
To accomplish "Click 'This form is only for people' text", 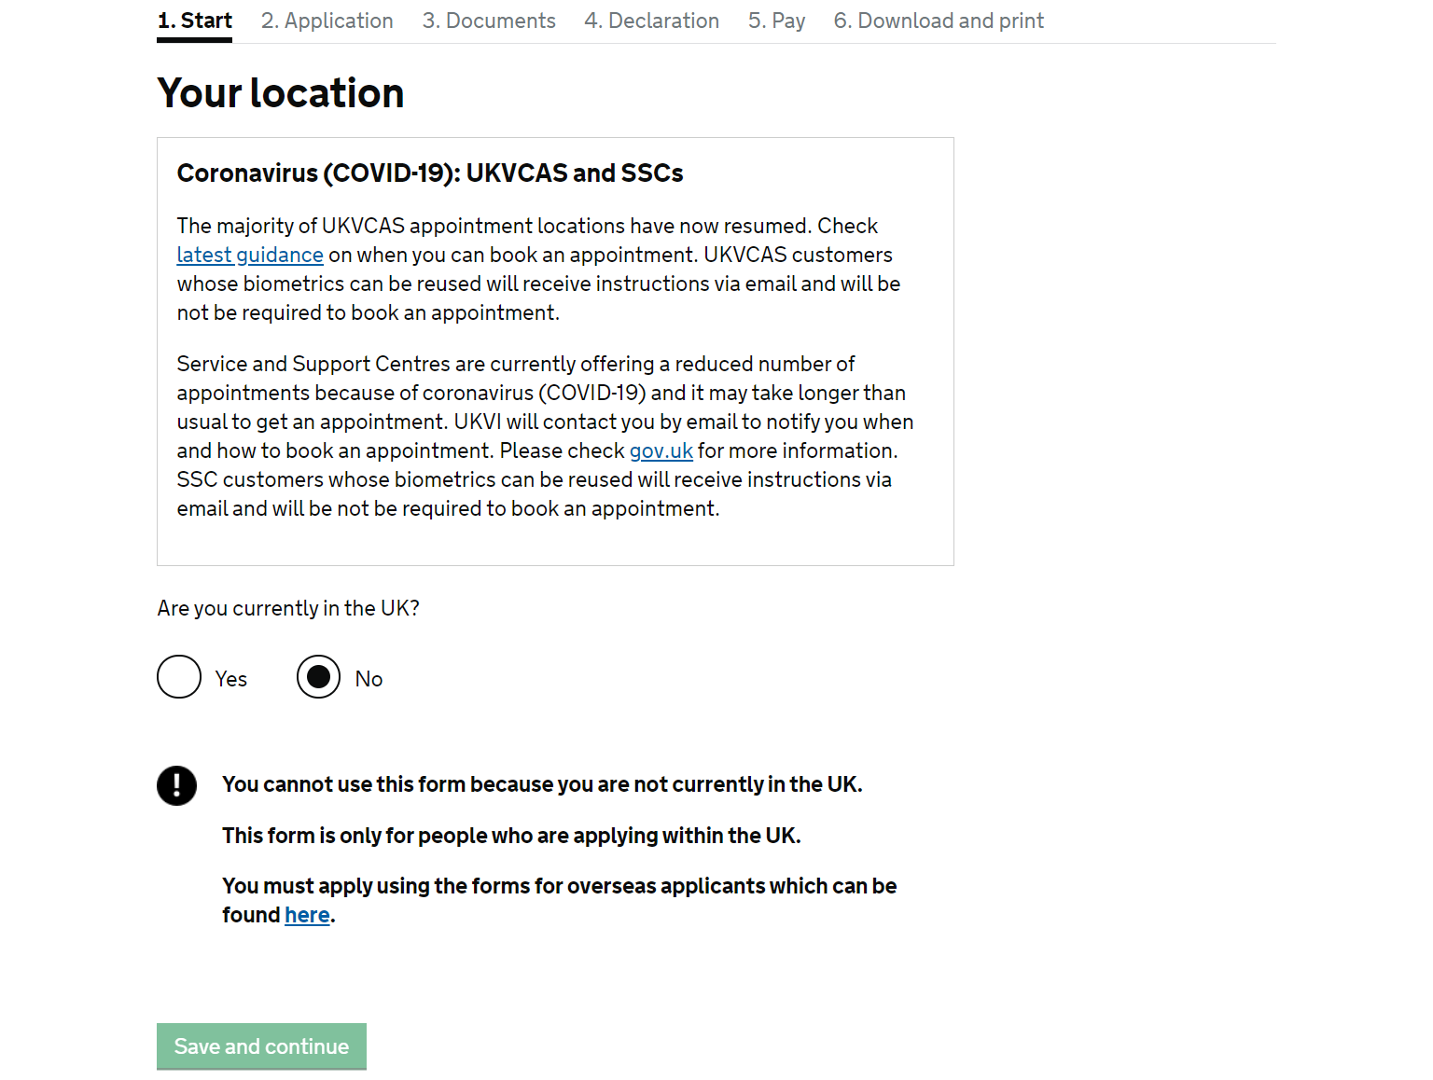I will pyautogui.click(x=511, y=836).
